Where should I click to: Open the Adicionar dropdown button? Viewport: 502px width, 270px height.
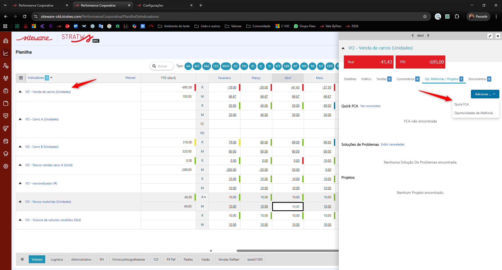point(485,94)
